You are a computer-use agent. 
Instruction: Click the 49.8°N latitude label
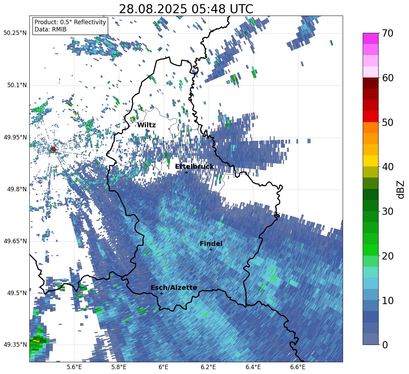tap(17, 189)
